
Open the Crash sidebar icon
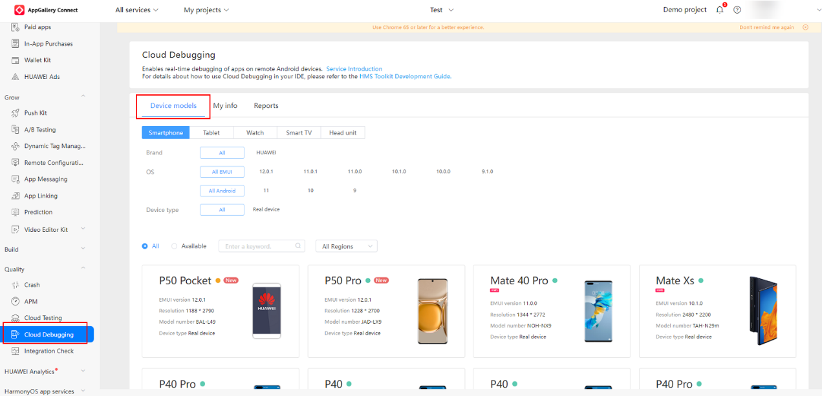(16, 285)
